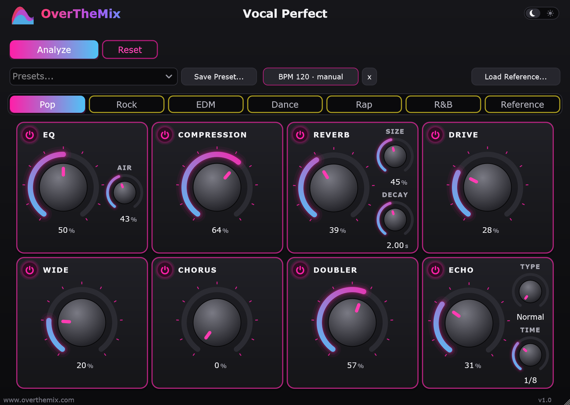
Task: Click Load Reference button
Action: tap(516, 77)
